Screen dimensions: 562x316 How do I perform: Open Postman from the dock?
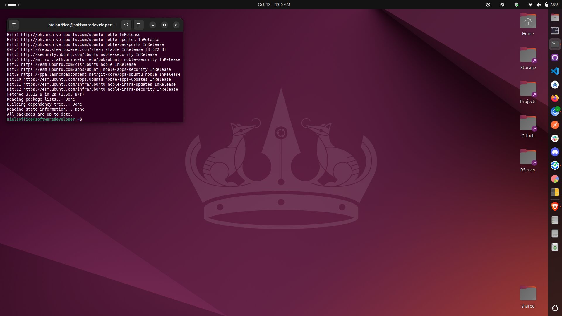[555, 125]
